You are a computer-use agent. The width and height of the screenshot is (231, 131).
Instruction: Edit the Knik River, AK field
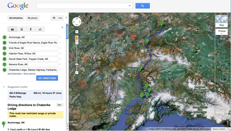click(33, 48)
